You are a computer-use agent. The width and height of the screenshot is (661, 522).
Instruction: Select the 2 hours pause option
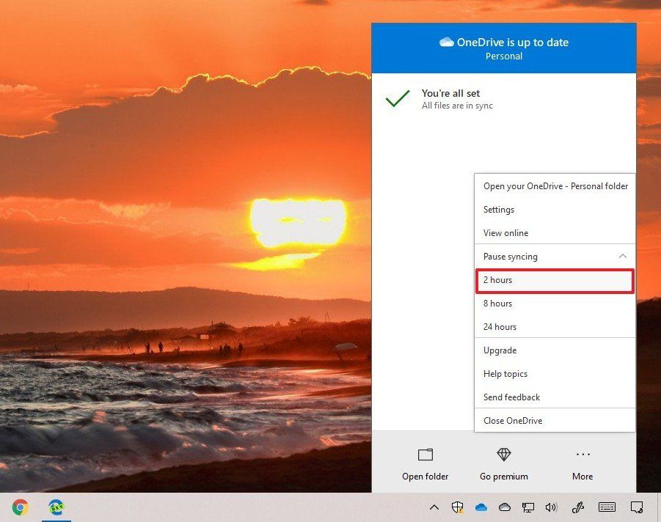pyautogui.click(x=555, y=280)
